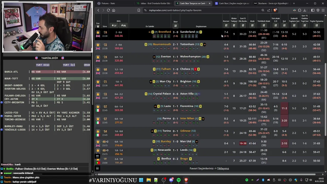The height and width of the screenshot is (184, 327).
Task: Toggle the browser sidebar panel icon
Action: coord(313,10)
